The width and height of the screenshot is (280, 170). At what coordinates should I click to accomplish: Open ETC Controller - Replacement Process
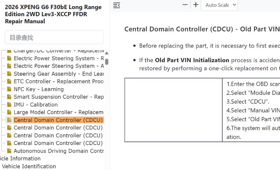[x=59, y=81]
